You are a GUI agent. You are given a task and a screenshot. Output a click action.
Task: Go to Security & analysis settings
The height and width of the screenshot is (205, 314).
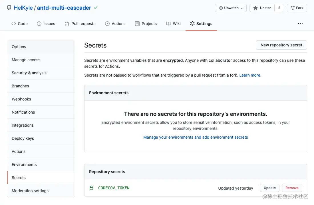[41, 73]
